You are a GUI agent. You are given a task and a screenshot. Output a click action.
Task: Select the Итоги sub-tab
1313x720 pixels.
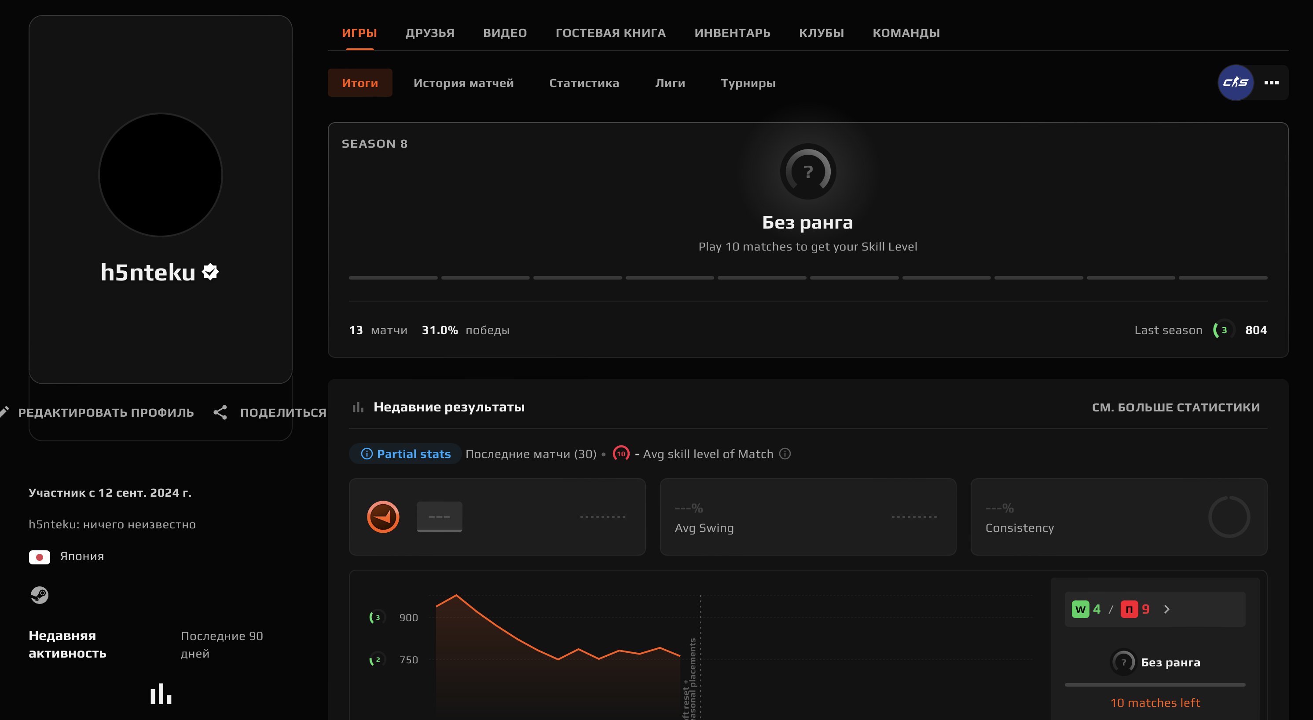(x=360, y=83)
